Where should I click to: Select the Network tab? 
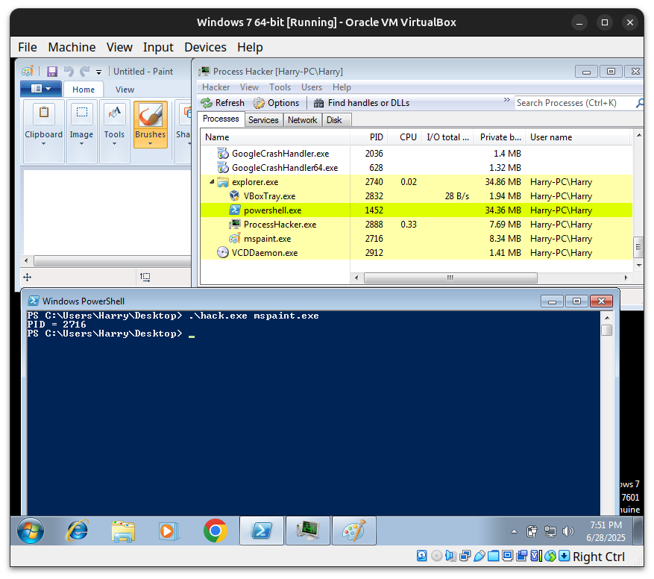(303, 120)
